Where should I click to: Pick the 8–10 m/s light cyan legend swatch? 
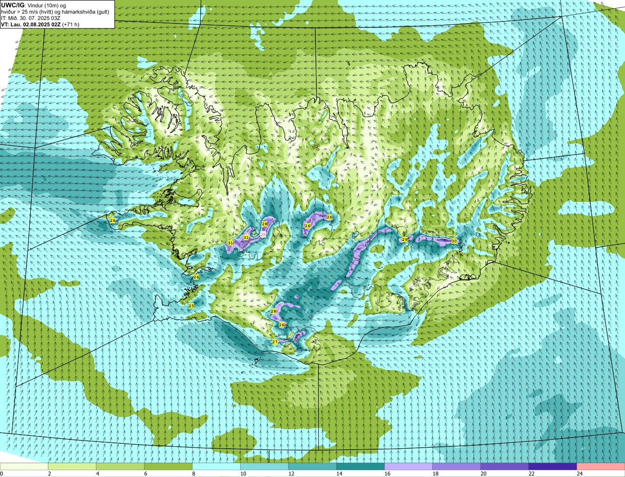click(x=216, y=467)
